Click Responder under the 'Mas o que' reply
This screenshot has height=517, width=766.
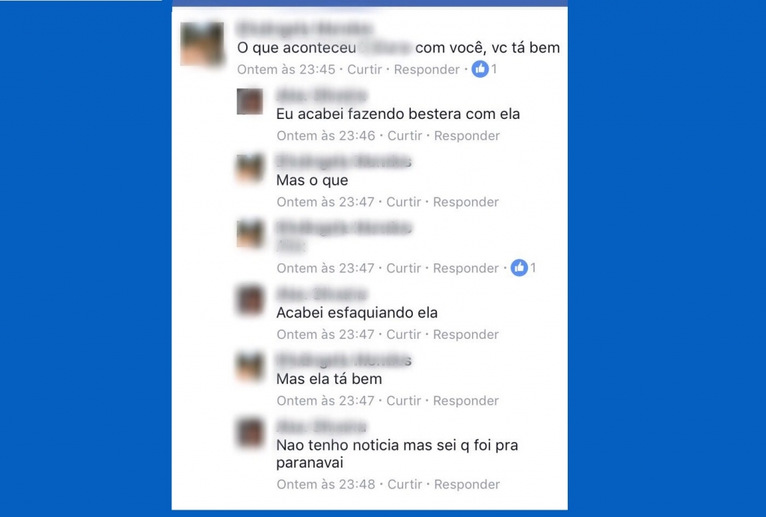465,202
